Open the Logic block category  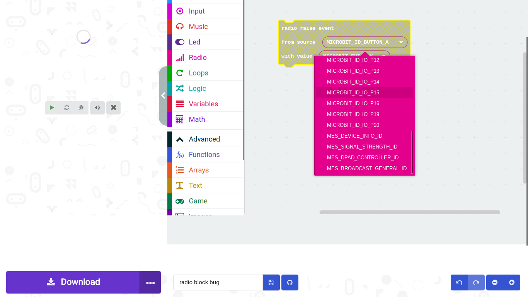(x=206, y=89)
